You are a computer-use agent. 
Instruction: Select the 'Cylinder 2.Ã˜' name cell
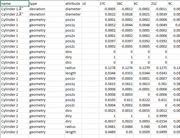pyautogui.click(x=14, y=14)
